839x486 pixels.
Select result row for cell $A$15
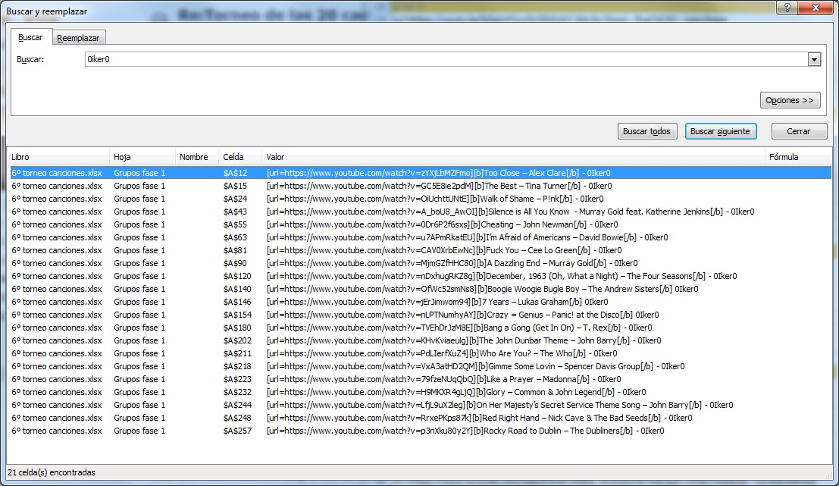click(421, 186)
